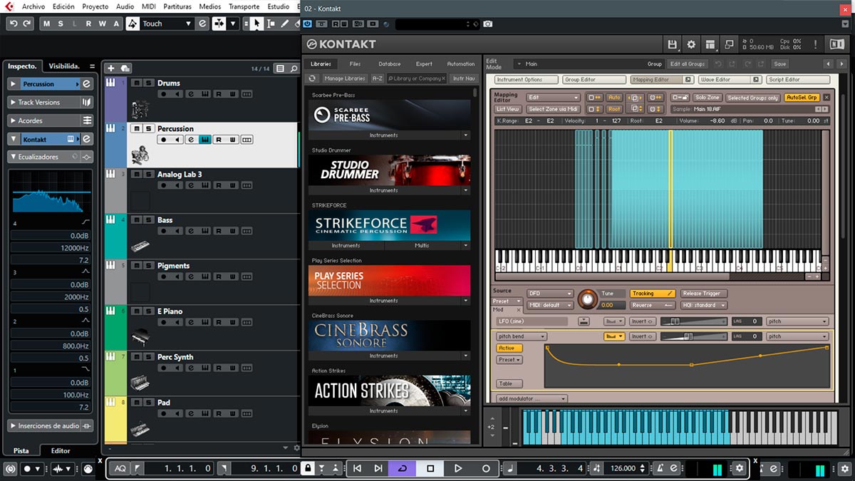Screen dimensions: 855x481
Task: Solo the Drums track
Action: coord(148,83)
